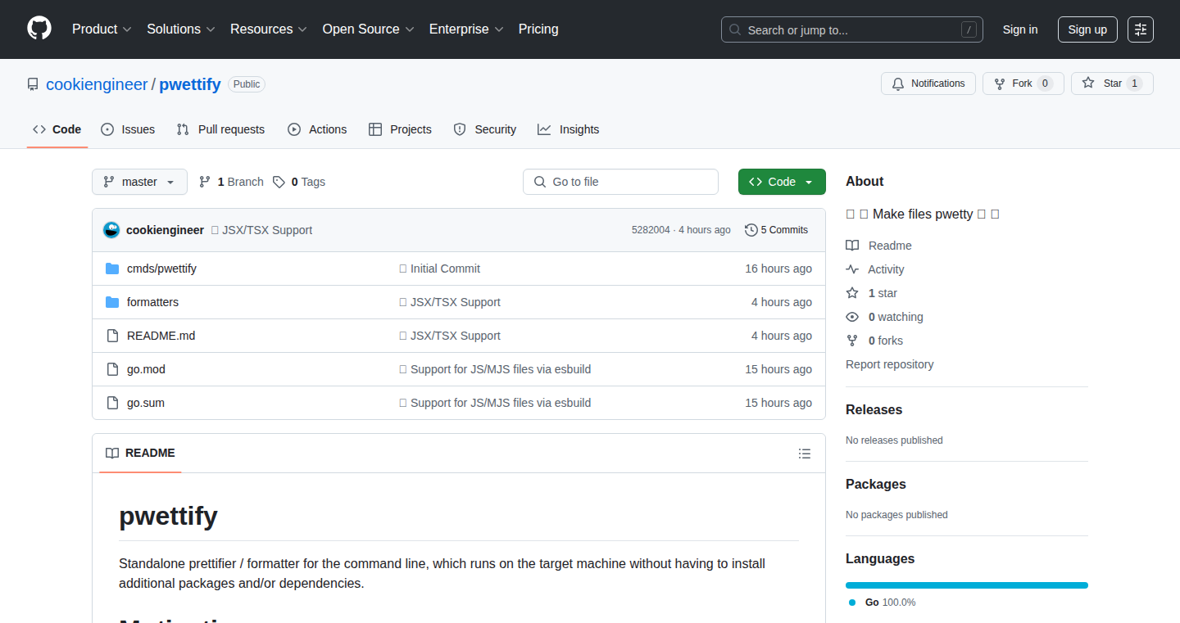1180x623 pixels.
Task: Click the Readme book icon in About
Action: 852,246
